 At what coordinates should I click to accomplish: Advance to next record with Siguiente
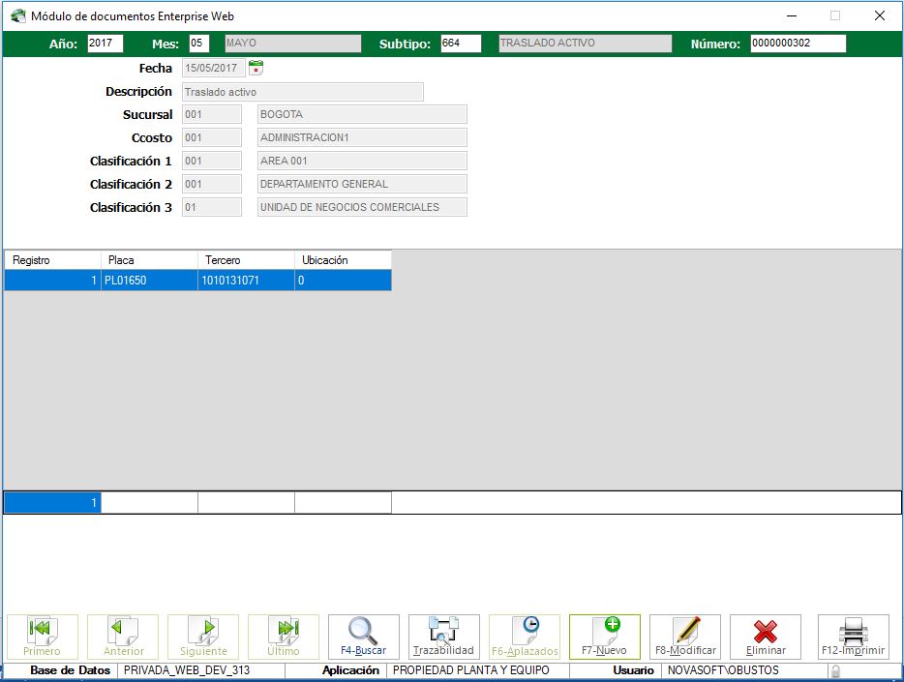click(203, 637)
